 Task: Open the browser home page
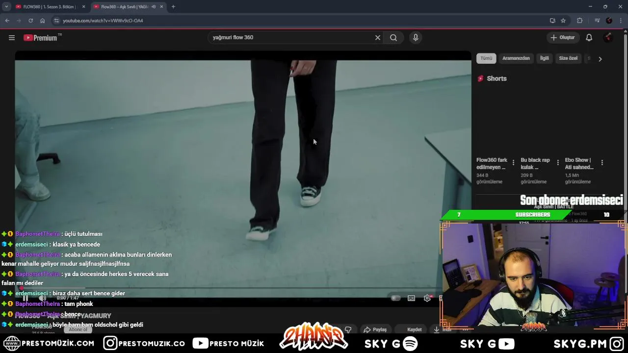click(x=43, y=21)
